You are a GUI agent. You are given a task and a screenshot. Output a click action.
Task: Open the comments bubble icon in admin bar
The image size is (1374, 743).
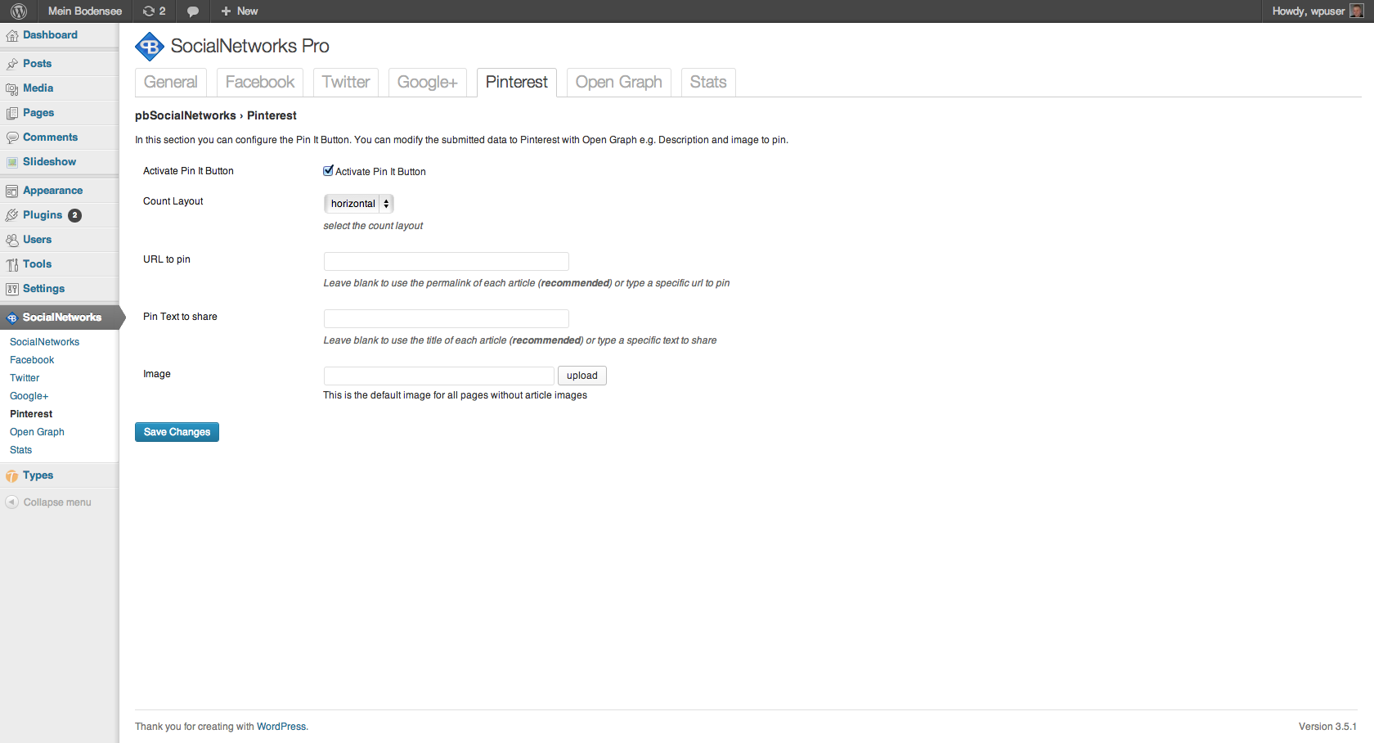coord(193,11)
